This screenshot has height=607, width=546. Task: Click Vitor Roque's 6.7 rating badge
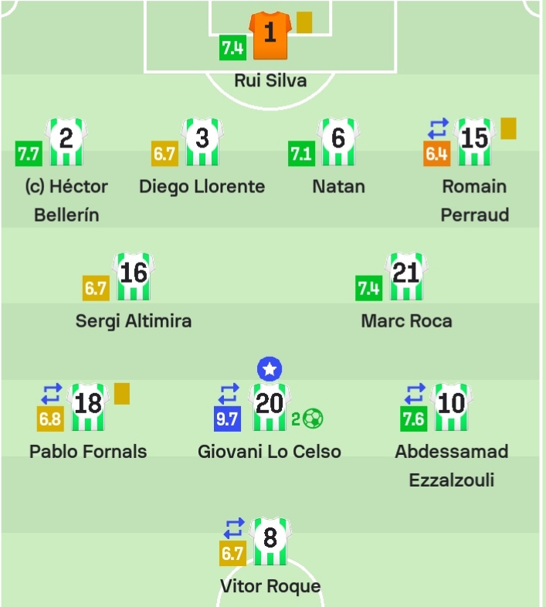tap(232, 553)
